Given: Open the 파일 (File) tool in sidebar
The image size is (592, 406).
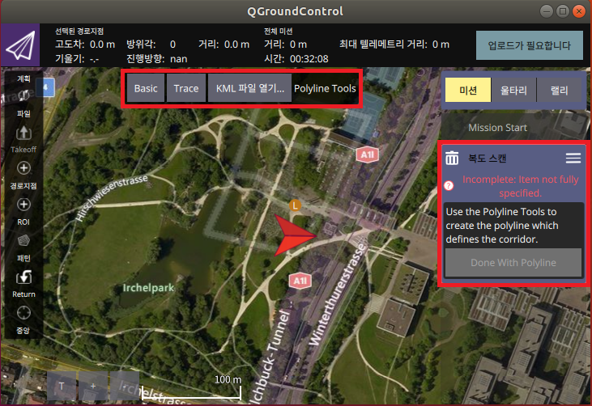Looking at the screenshot, I should point(23,102).
